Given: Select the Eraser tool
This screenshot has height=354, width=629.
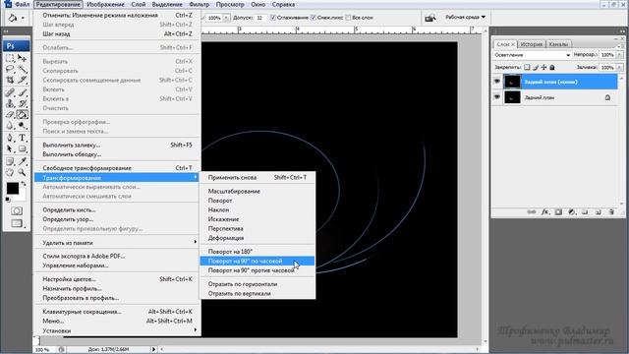Looking at the screenshot, I should point(10,115).
